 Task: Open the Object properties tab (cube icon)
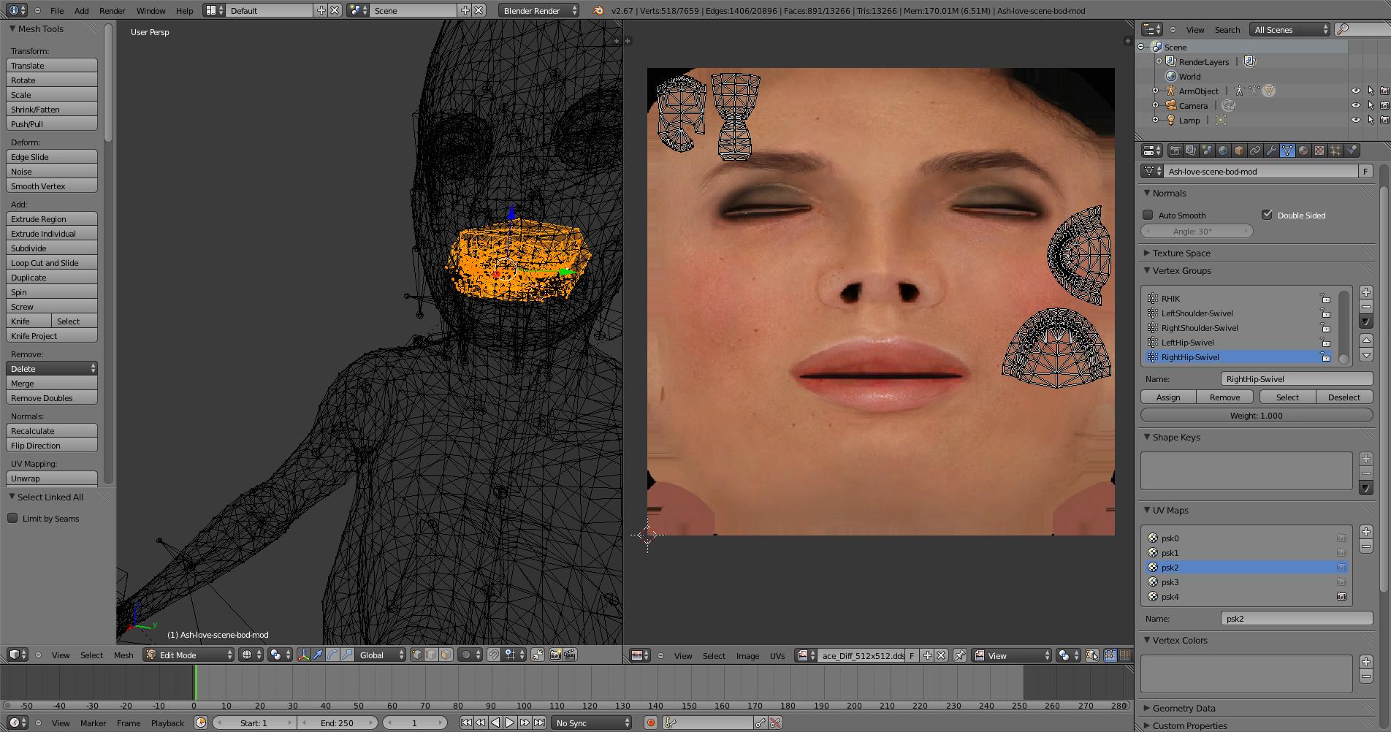[1239, 150]
